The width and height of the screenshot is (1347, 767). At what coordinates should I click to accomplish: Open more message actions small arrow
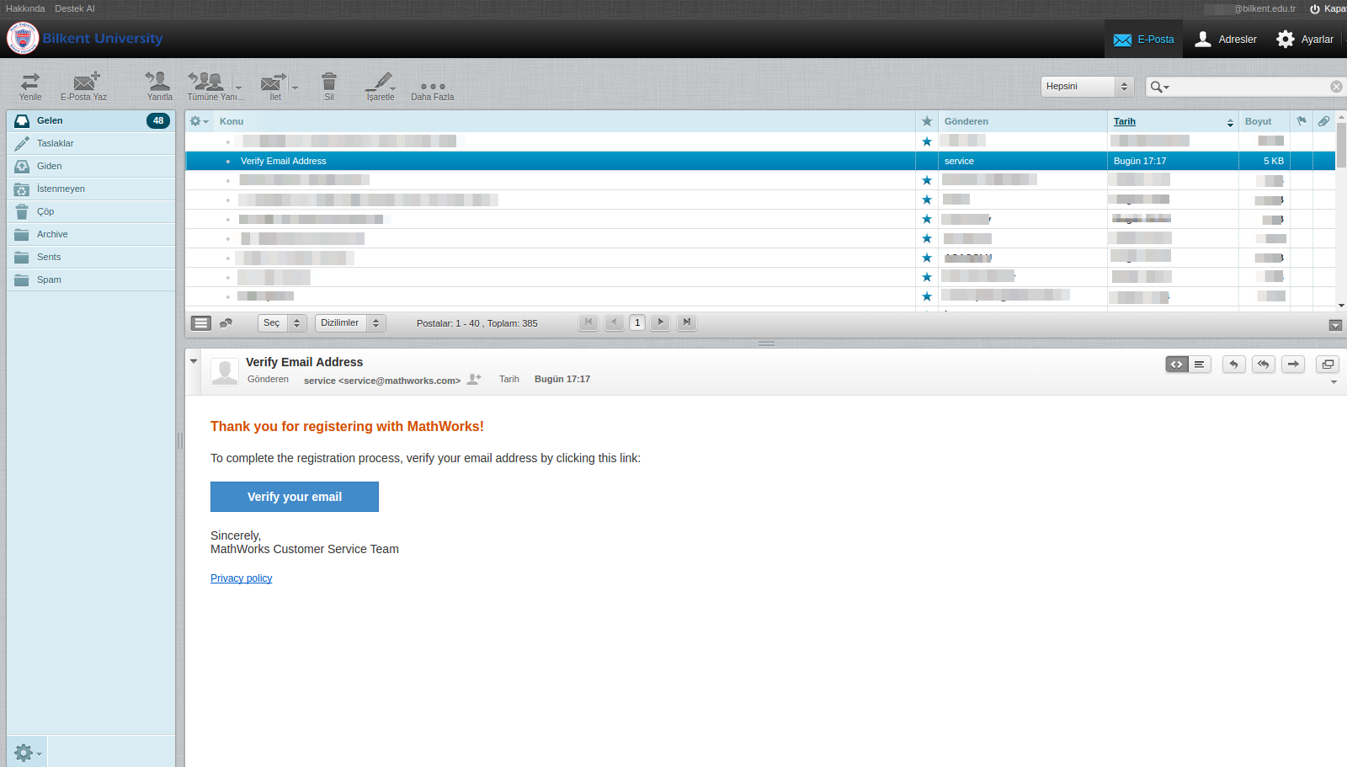[x=1334, y=382]
